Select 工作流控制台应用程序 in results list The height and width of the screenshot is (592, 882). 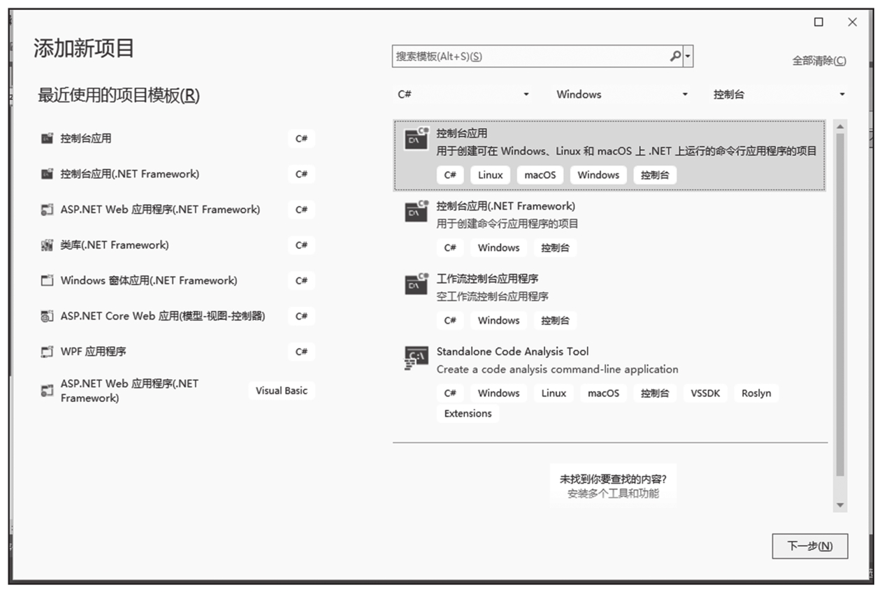[487, 278]
